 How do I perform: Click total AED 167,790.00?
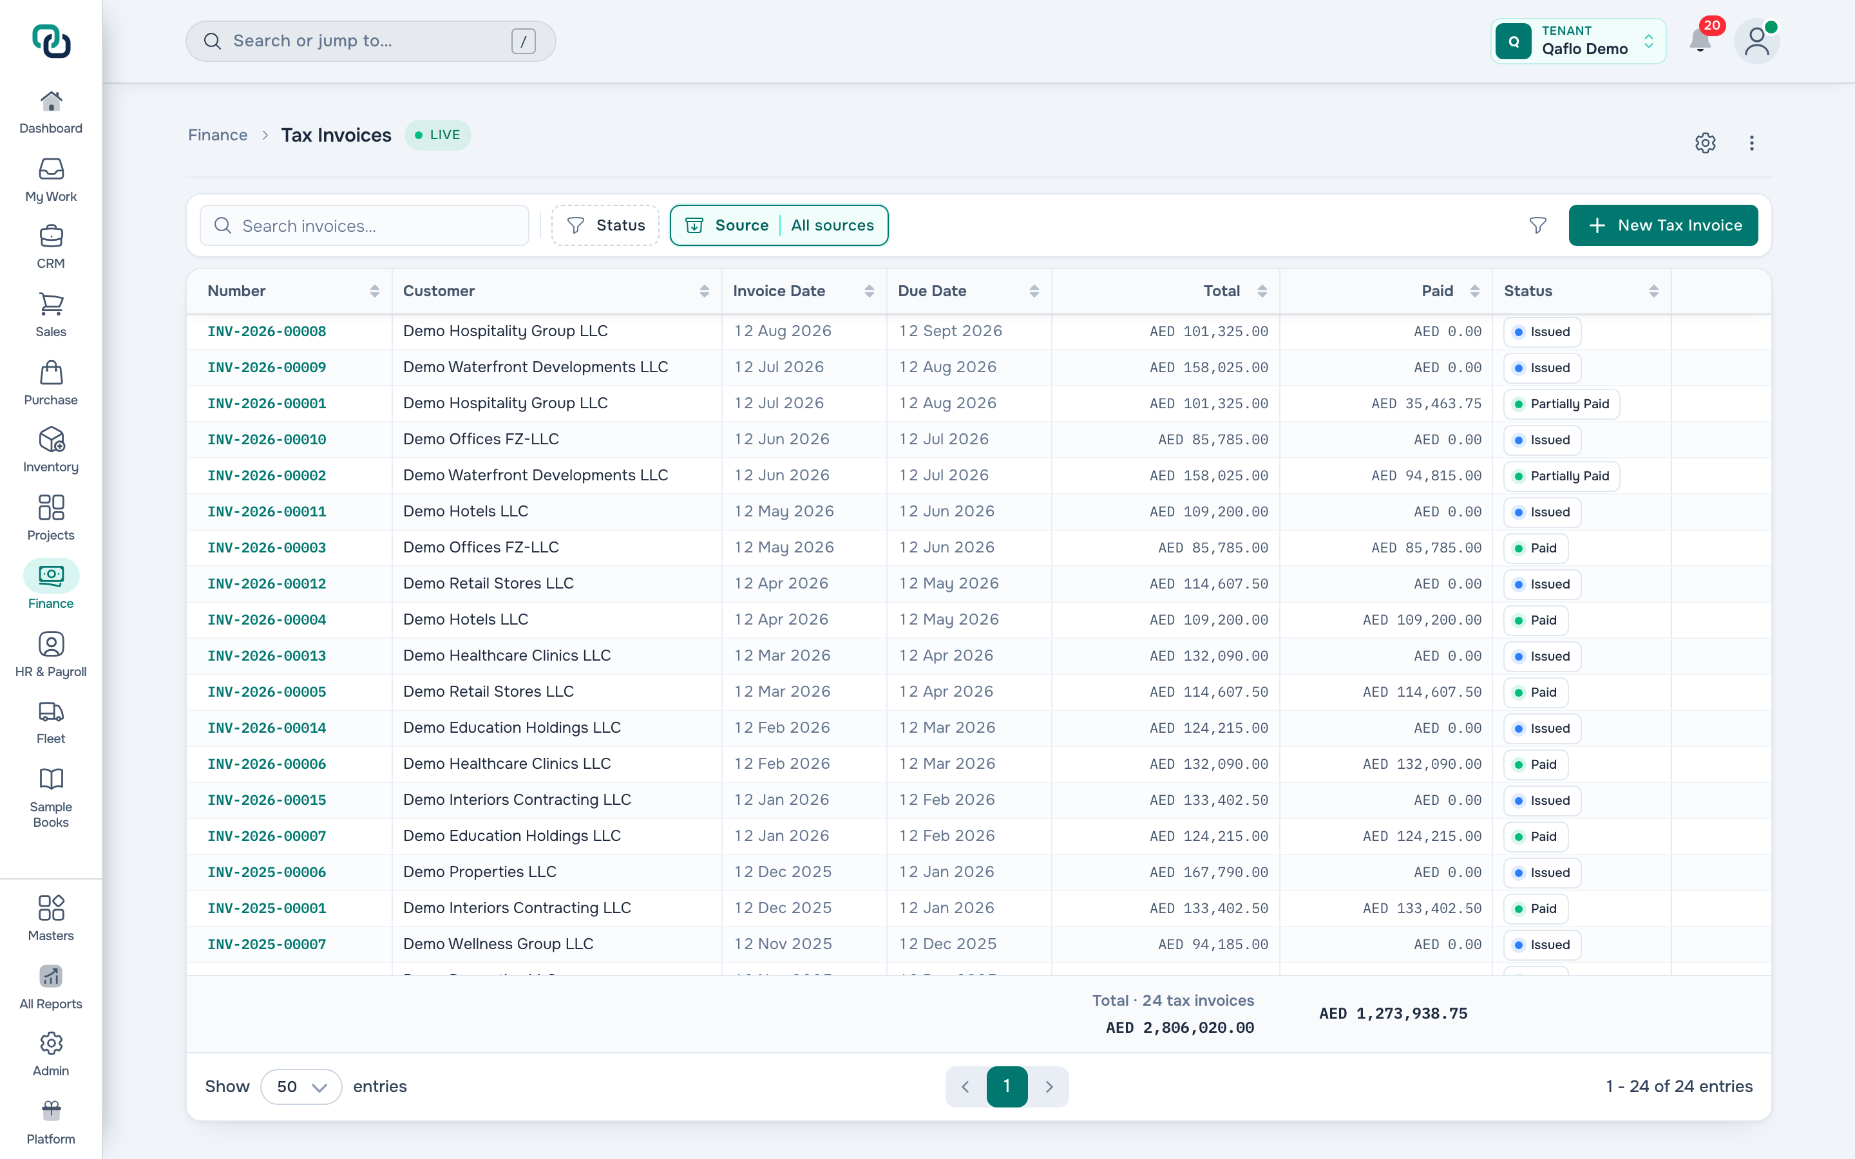click(x=1209, y=872)
